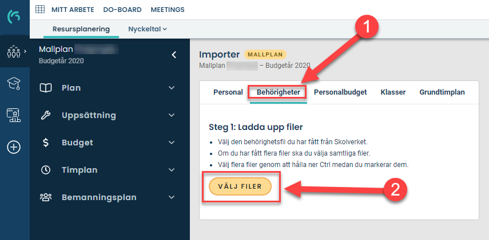Go to DO-BOARD in top navigation
Image resolution: width=489 pixels, height=240 pixels.
coord(122,10)
